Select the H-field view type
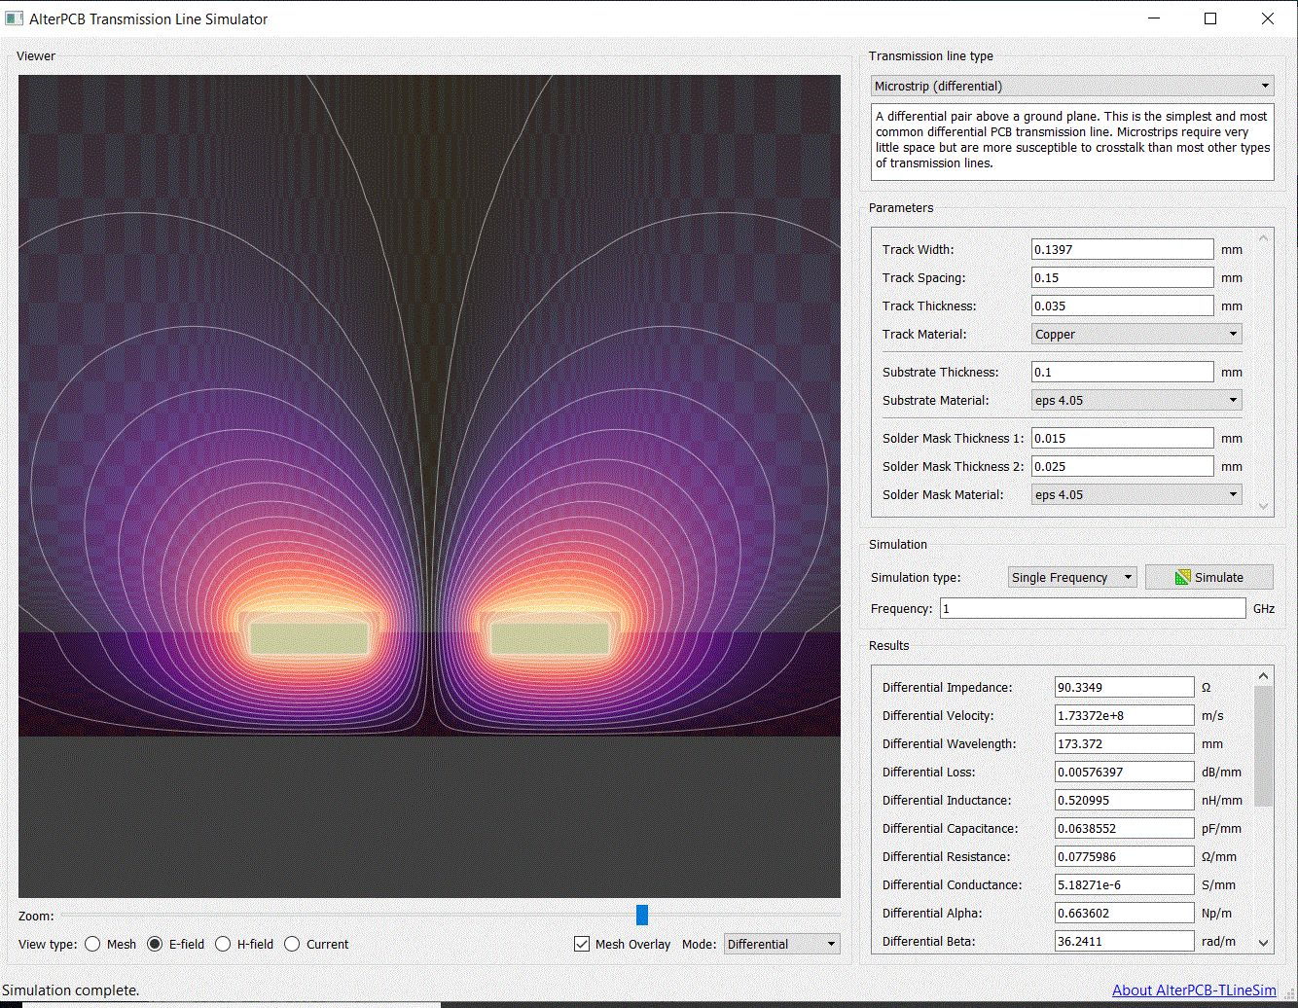The height and width of the screenshot is (1008, 1298). (223, 944)
